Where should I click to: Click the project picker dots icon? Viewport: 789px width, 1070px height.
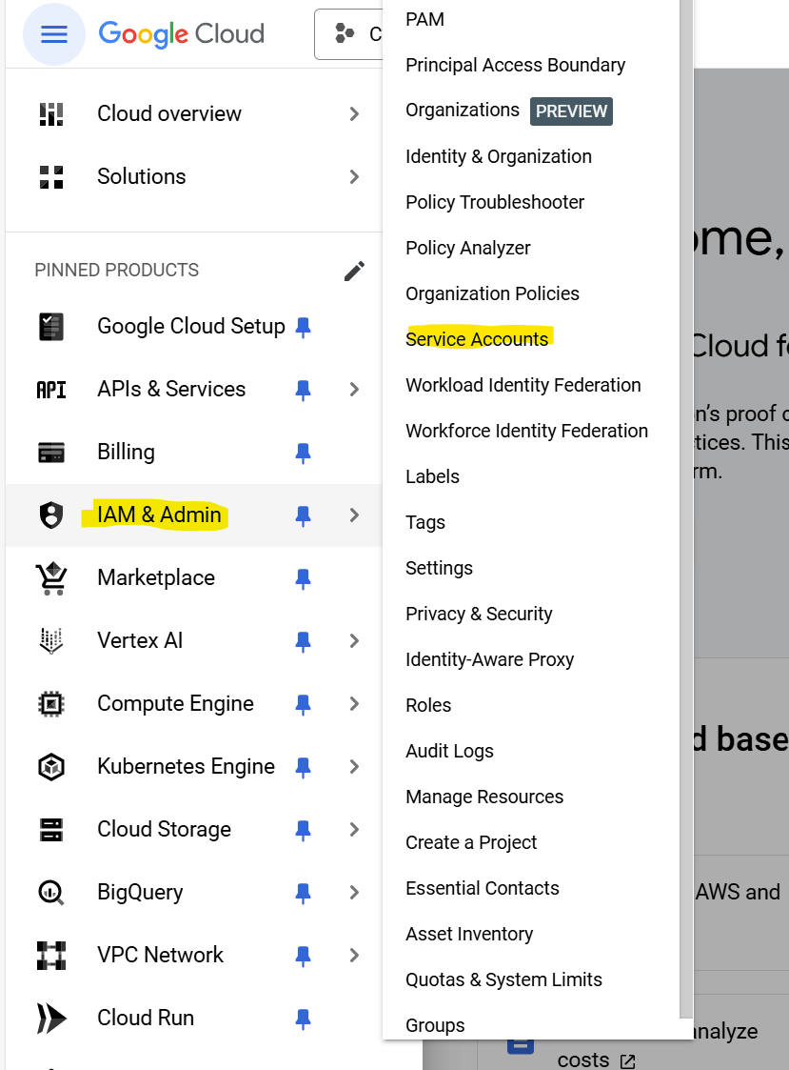(x=345, y=32)
